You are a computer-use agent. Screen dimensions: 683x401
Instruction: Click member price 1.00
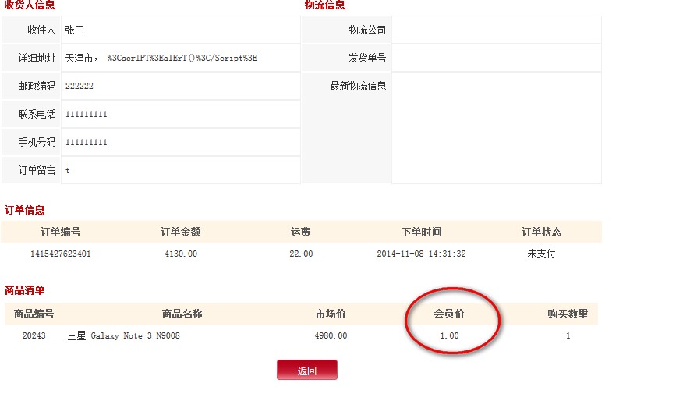(x=449, y=335)
